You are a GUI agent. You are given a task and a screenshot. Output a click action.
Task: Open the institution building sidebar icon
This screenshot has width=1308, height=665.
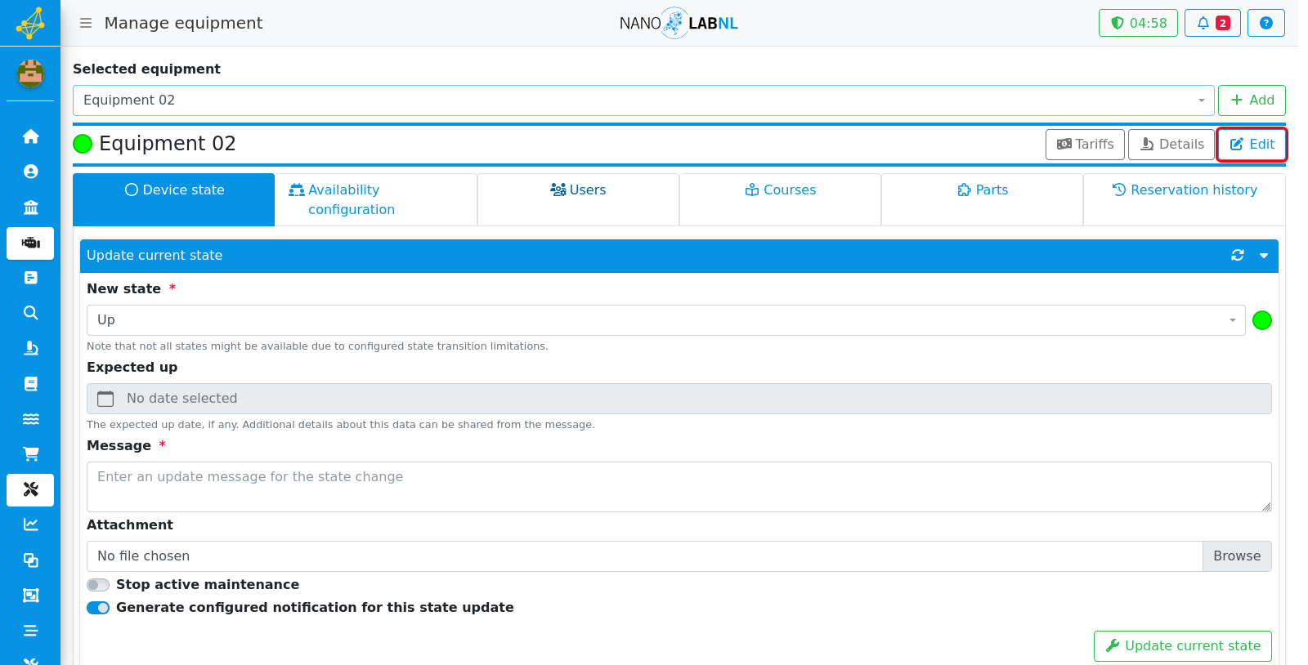30,207
